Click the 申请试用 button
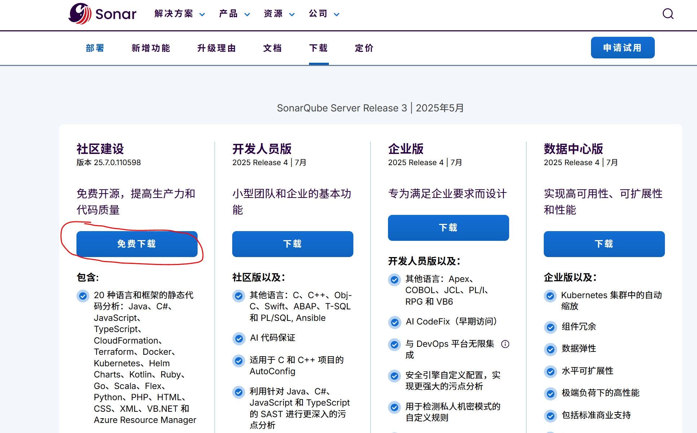The width and height of the screenshot is (697, 433). point(622,48)
